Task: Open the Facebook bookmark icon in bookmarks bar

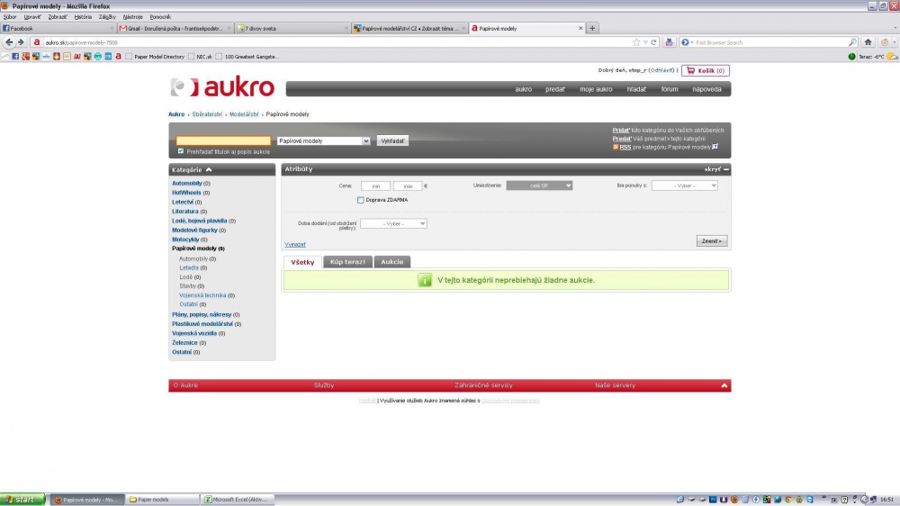Action: click(15, 57)
